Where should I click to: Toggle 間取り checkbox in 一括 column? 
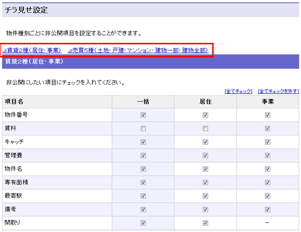pos(143,223)
